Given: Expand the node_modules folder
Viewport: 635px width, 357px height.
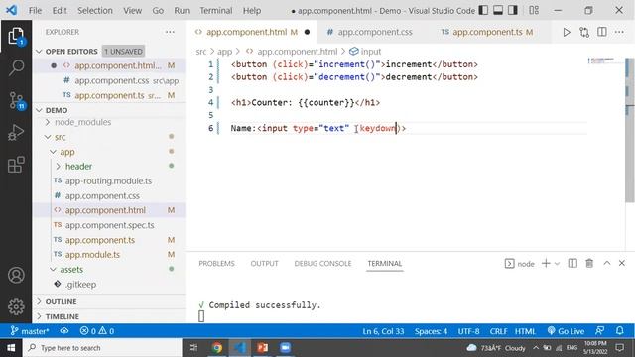Looking at the screenshot, I should pos(82,122).
